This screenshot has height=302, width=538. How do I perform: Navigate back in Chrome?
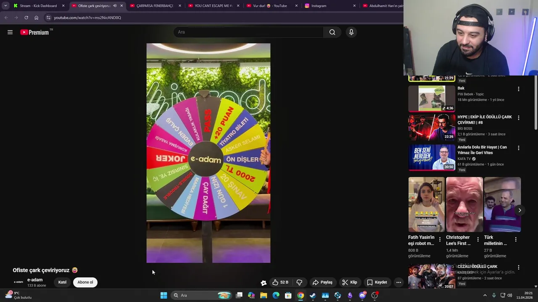coord(6,18)
